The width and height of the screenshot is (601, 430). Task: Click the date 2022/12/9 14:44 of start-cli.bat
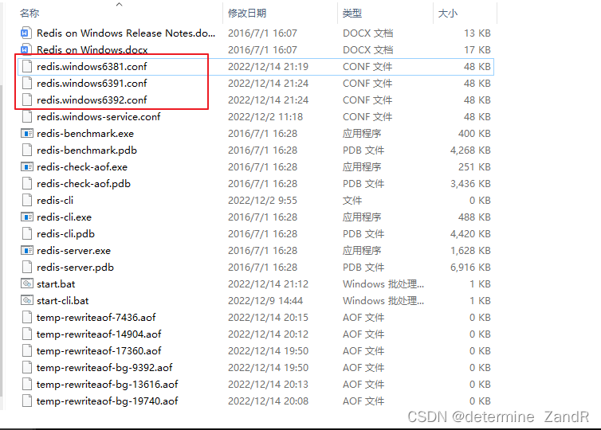tap(265, 300)
